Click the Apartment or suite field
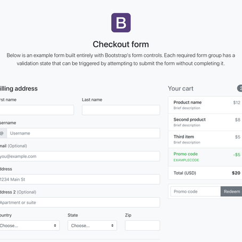This screenshot has height=242, width=242. click(x=80, y=203)
